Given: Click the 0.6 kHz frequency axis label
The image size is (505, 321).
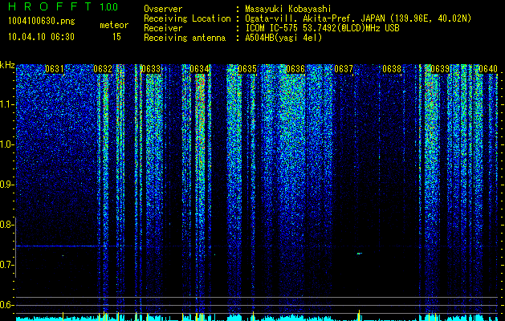Looking at the screenshot, I should pos(6,305).
